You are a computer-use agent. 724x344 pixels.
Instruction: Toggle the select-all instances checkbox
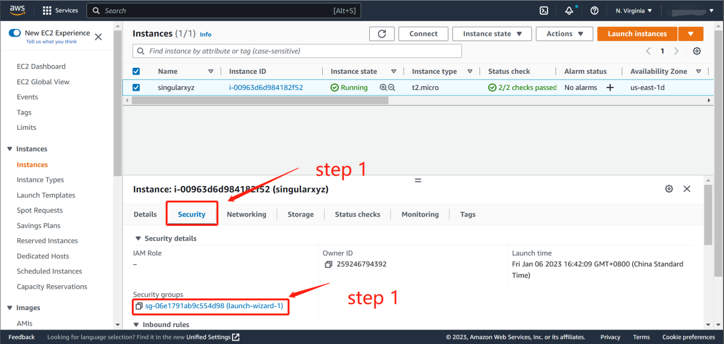(x=136, y=72)
